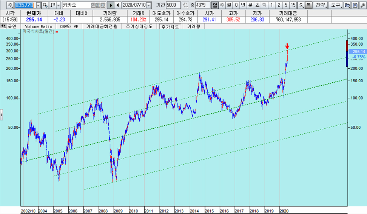This screenshot has height=214, width=367.
Task: Open the stock code dropdown arrow
Action: coord(38,5)
